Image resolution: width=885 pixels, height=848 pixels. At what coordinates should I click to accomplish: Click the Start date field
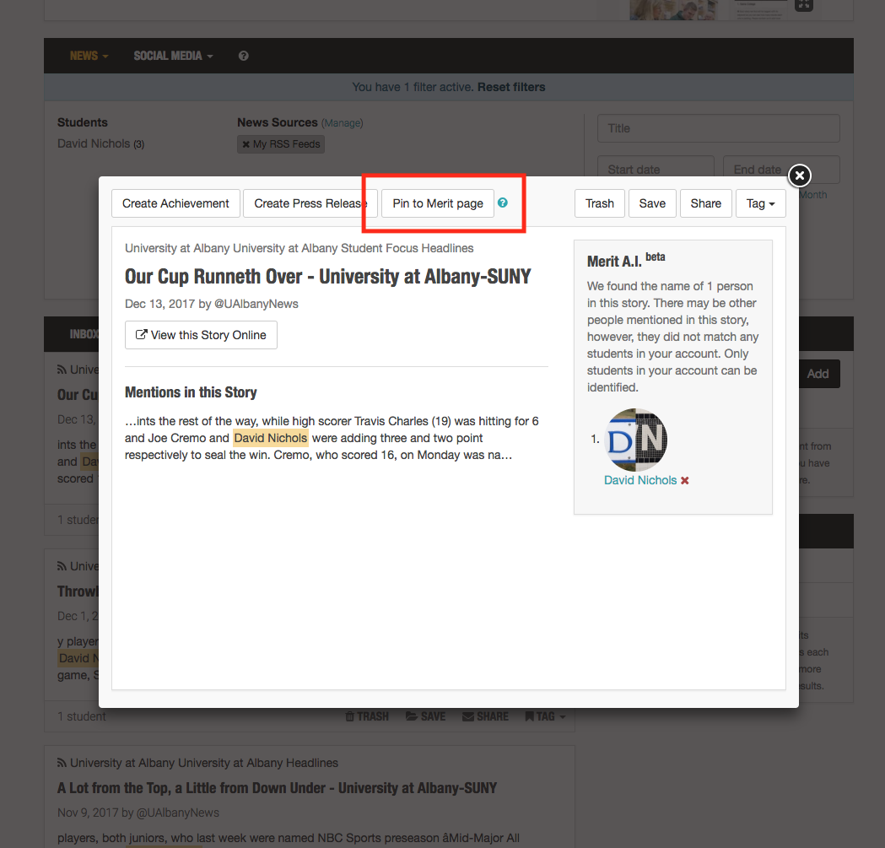656,170
